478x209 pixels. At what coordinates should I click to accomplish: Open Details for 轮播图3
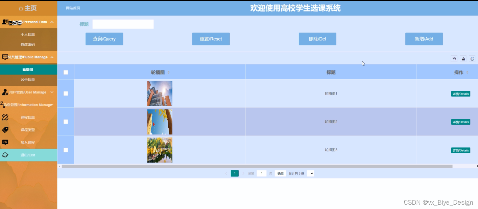461,150
